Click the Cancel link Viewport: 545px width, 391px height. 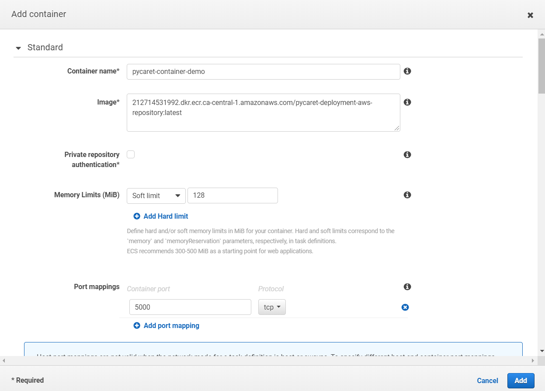tap(487, 381)
